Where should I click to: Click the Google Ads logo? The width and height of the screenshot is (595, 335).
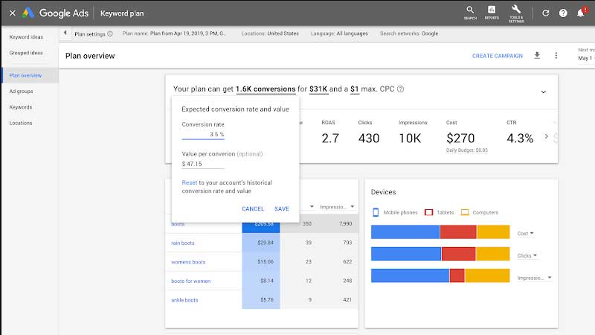28,13
